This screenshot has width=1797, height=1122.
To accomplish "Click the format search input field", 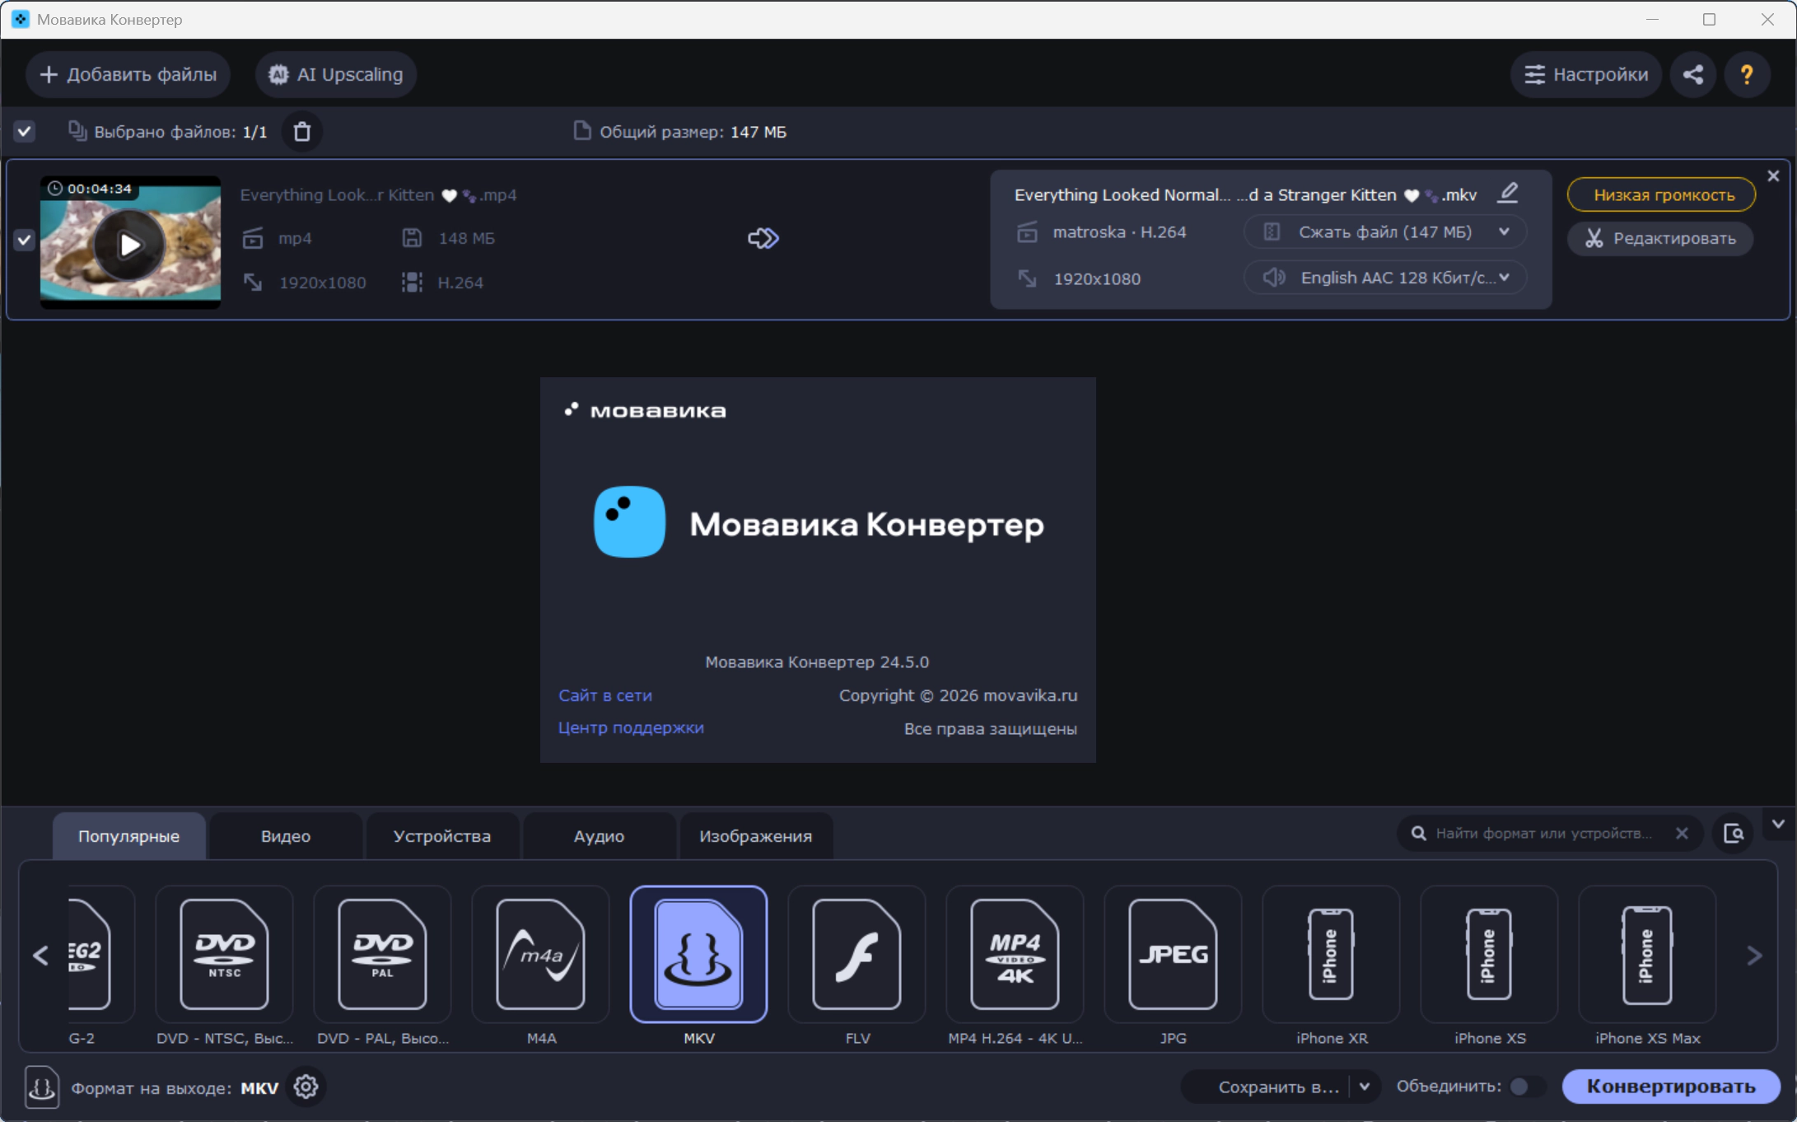I will tap(1543, 834).
